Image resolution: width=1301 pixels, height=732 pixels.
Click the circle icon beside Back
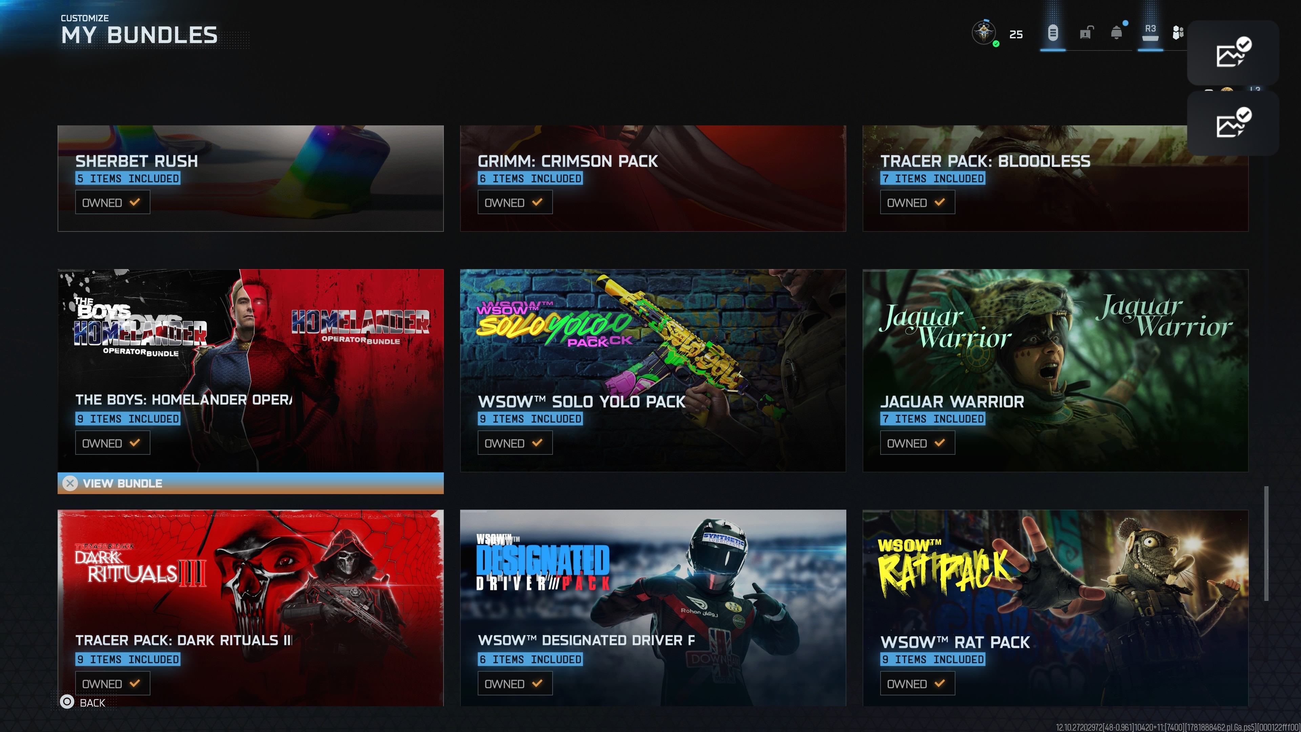(x=67, y=701)
